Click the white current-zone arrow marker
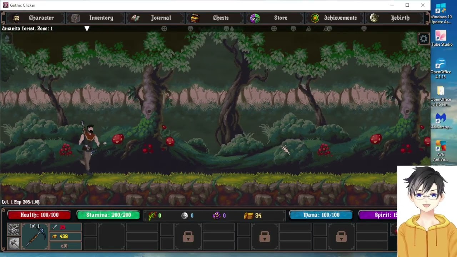457x257 pixels. click(87, 29)
